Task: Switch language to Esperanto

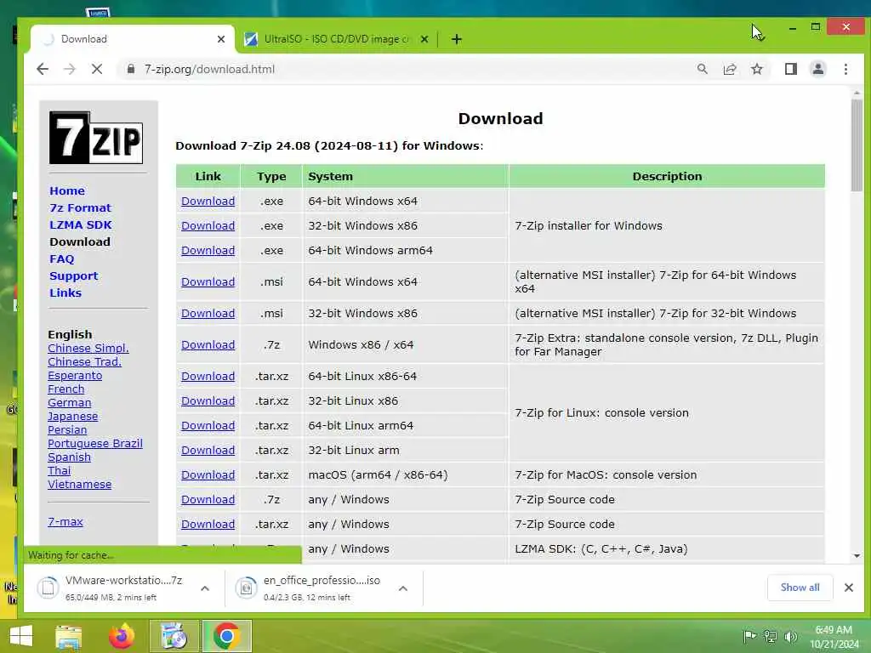Action: click(75, 375)
